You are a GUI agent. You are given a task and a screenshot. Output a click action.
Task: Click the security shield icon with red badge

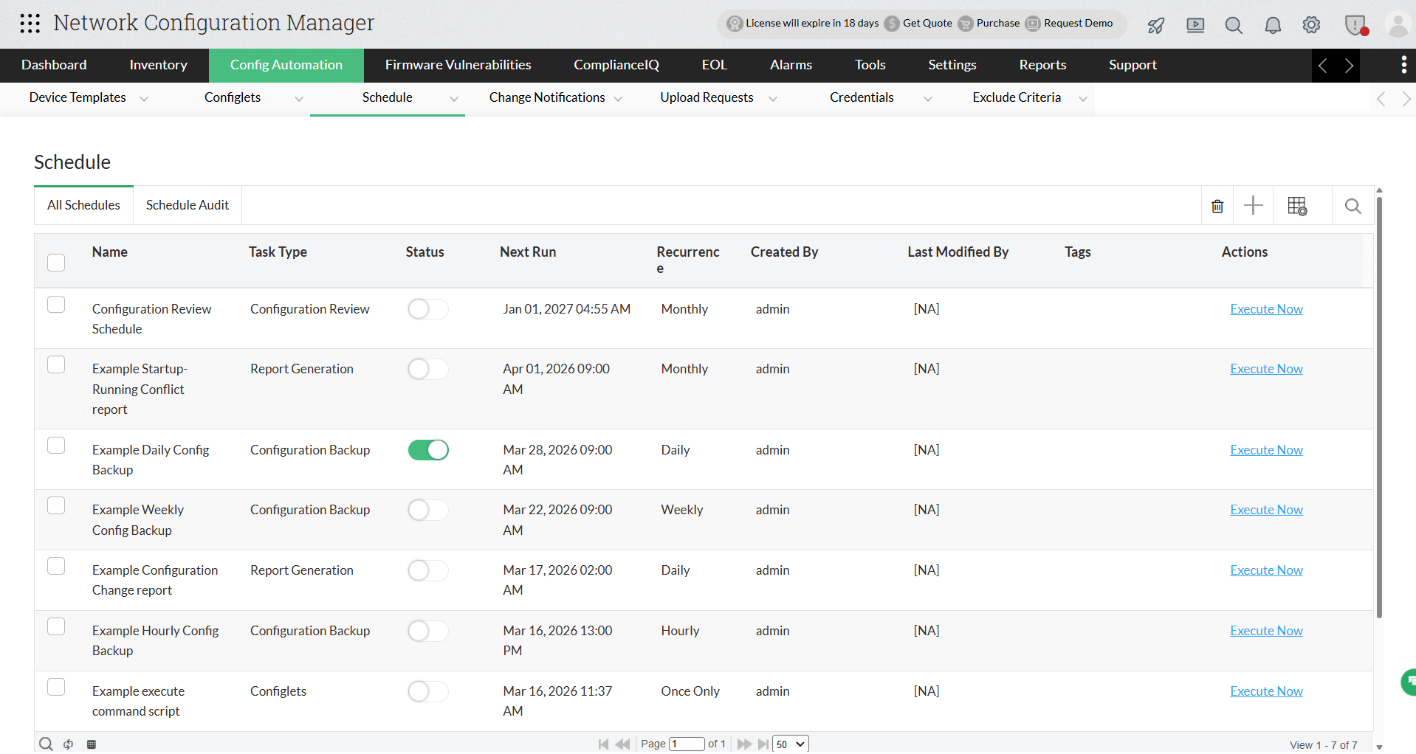click(1355, 24)
